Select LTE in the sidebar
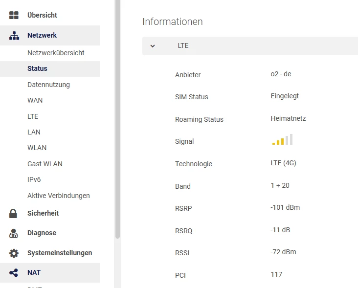358x288 pixels. click(33, 116)
